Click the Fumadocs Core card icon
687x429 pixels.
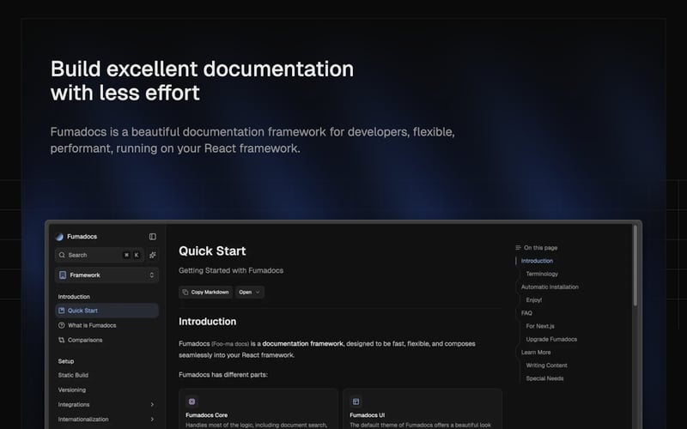pos(192,402)
